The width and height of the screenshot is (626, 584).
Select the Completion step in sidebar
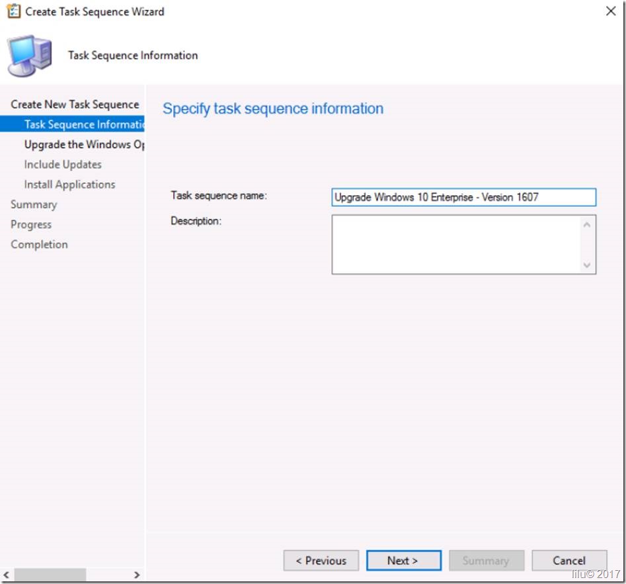pos(39,245)
